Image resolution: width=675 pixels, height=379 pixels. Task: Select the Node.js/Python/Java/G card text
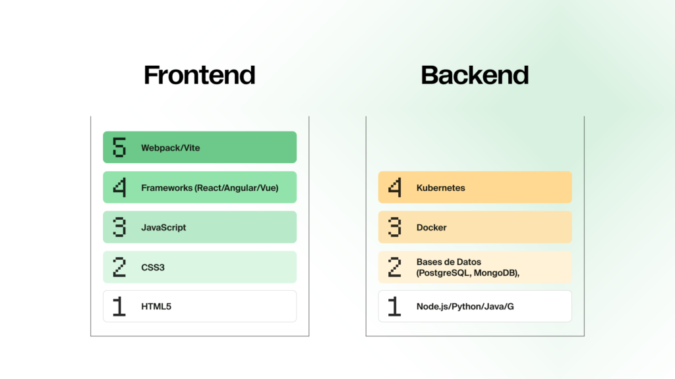(465, 307)
